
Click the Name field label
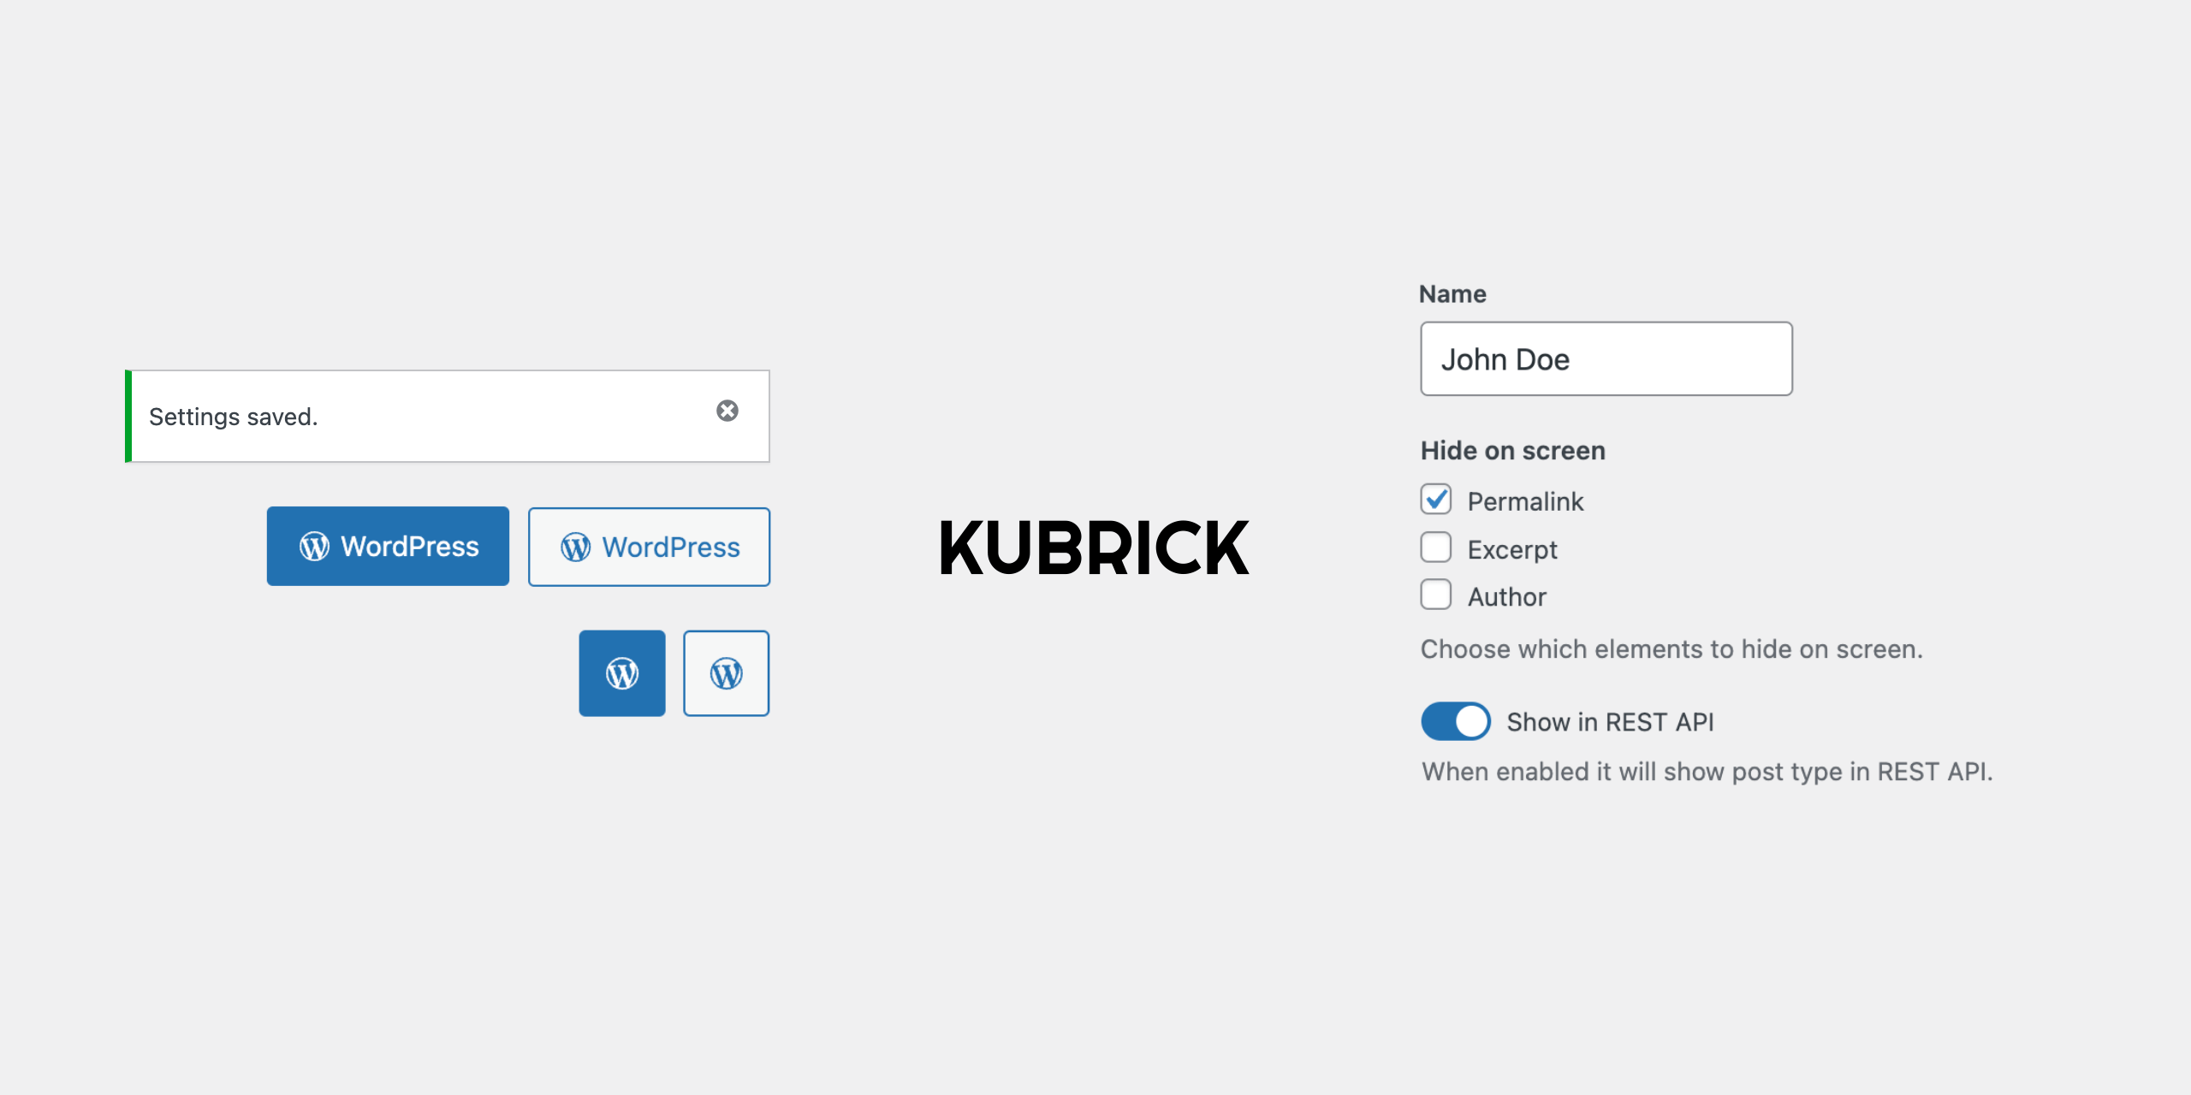[x=1452, y=294]
